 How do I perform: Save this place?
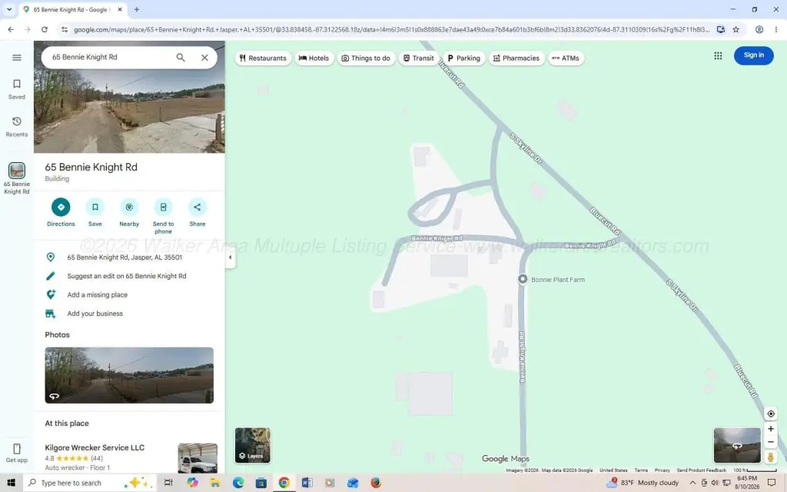[x=95, y=212]
